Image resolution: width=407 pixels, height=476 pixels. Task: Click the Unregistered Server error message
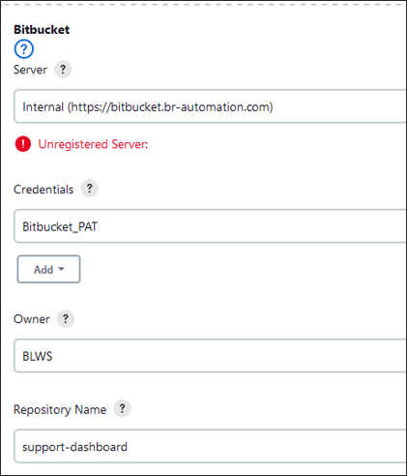pyautogui.click(x=93, y=144)
